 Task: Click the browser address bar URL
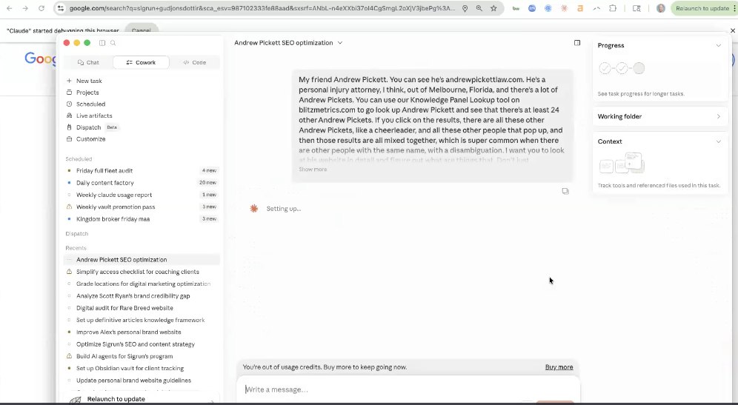(262, 8)
